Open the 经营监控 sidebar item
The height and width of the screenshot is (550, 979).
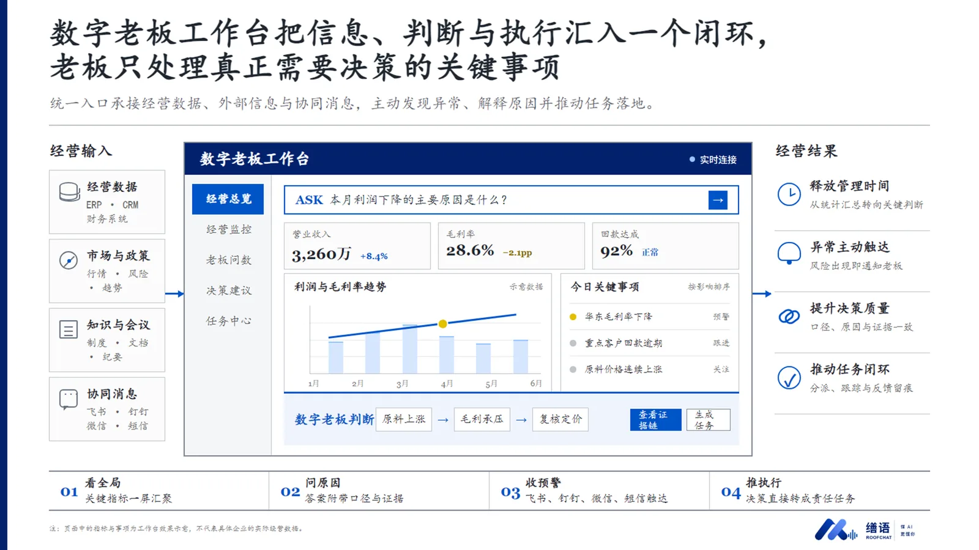tap(228, 229)
